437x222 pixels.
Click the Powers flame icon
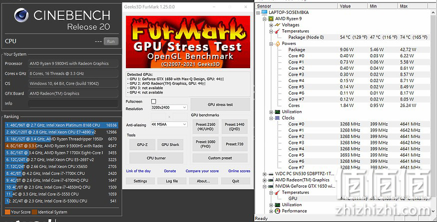[277, 44]
